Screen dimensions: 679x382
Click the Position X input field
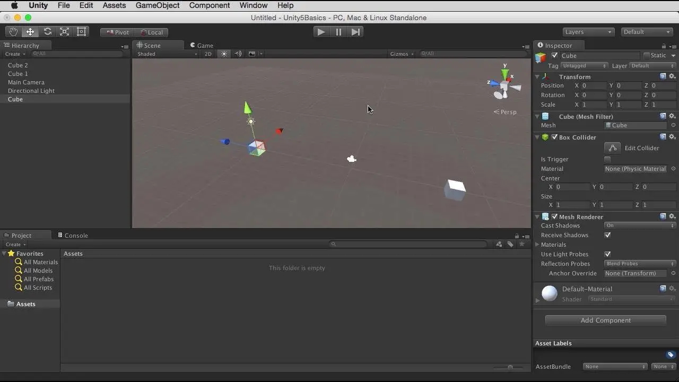(594, 85)
